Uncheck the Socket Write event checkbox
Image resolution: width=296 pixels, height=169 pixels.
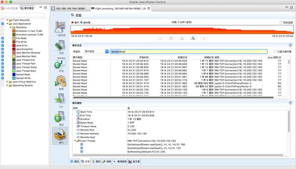tap(2, 78)
